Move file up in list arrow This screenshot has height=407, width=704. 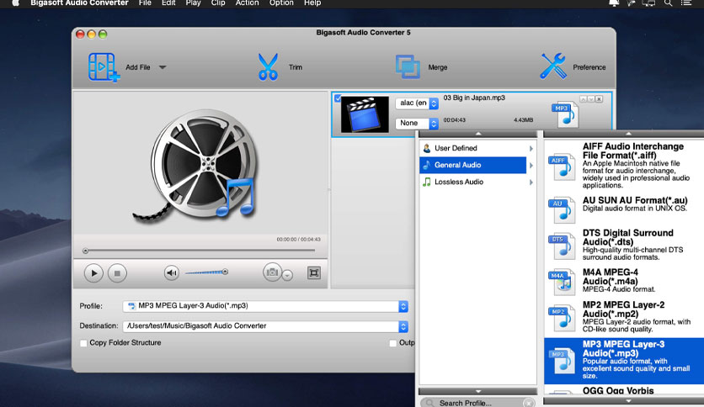(583, 99)
